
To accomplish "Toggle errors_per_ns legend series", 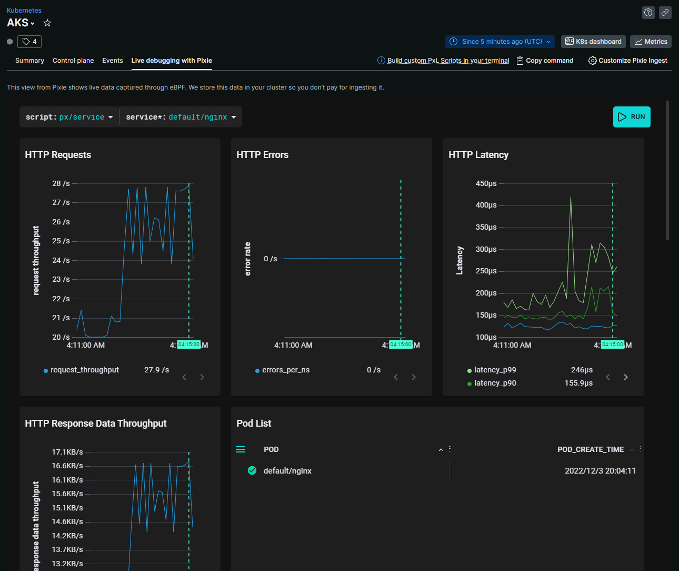I will tap(282, 370).
